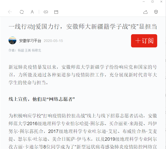Open the 安徽学习平台 publisher name
Screen dimensions: 166x149
coord(30,41)
